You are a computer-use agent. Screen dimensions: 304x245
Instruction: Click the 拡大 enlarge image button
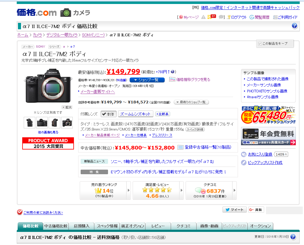67,107
